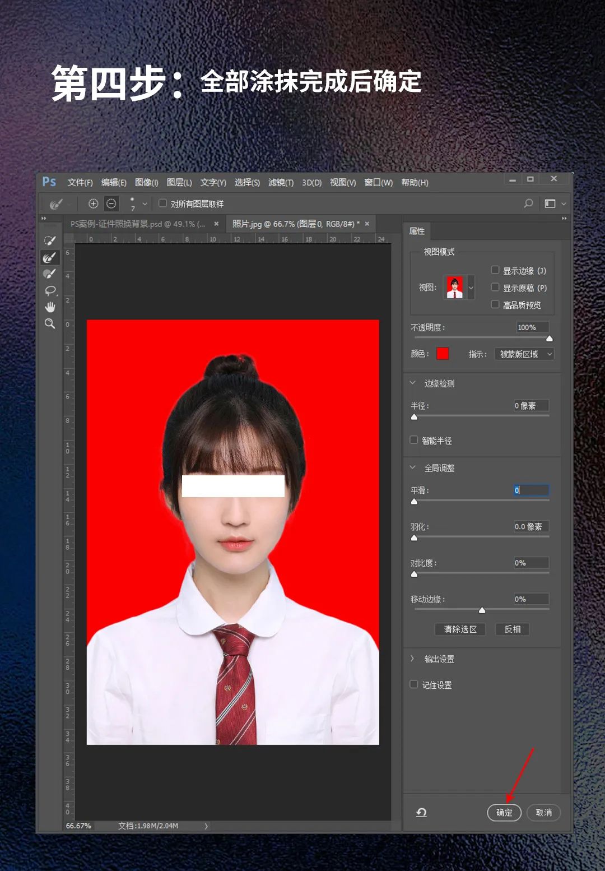Image resolution: width=605 pixels, height=871 pixels.
Task: Check the 高品质预览 option
Action: click(495, 304)
